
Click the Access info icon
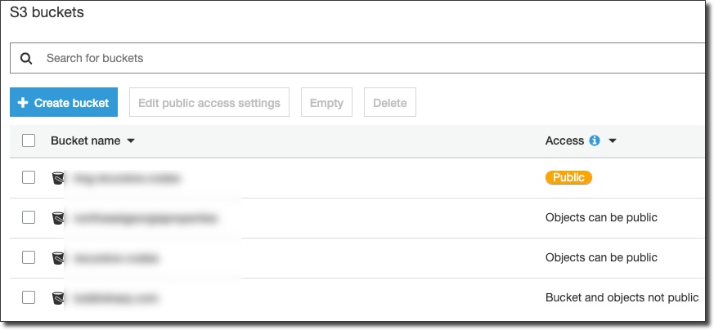pos(595,140)
